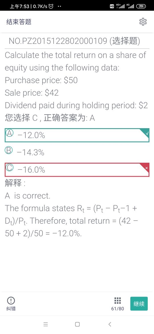The height and width of the screenshot is (334, 154).
Task: Tap the red X corner on option C
Action: click(x=147, y=168)
